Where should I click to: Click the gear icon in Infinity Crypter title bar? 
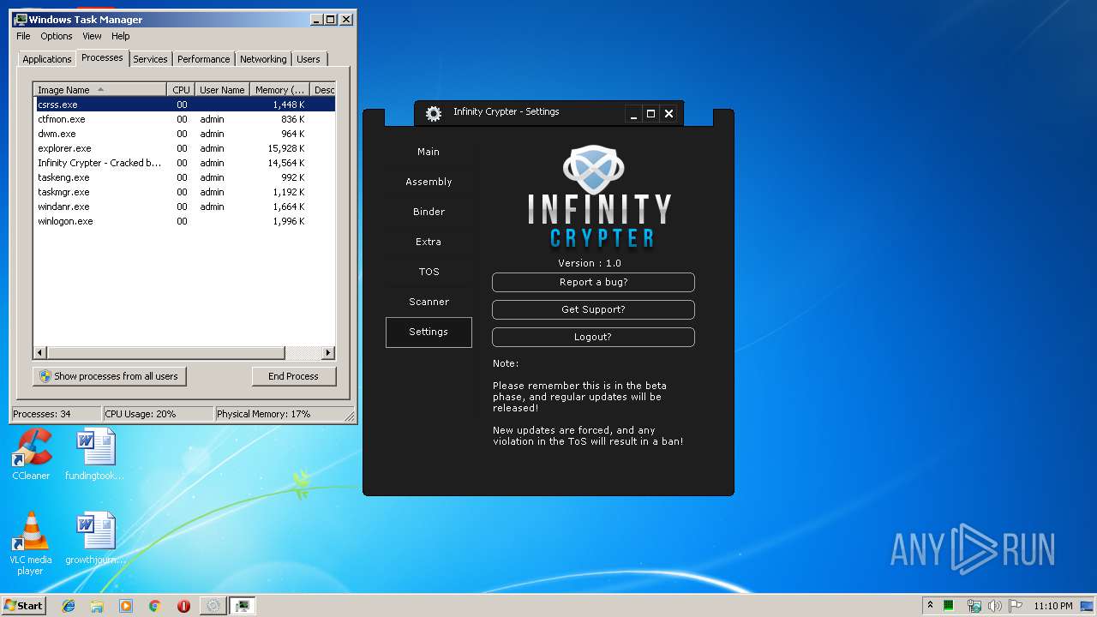pos(434,112)
